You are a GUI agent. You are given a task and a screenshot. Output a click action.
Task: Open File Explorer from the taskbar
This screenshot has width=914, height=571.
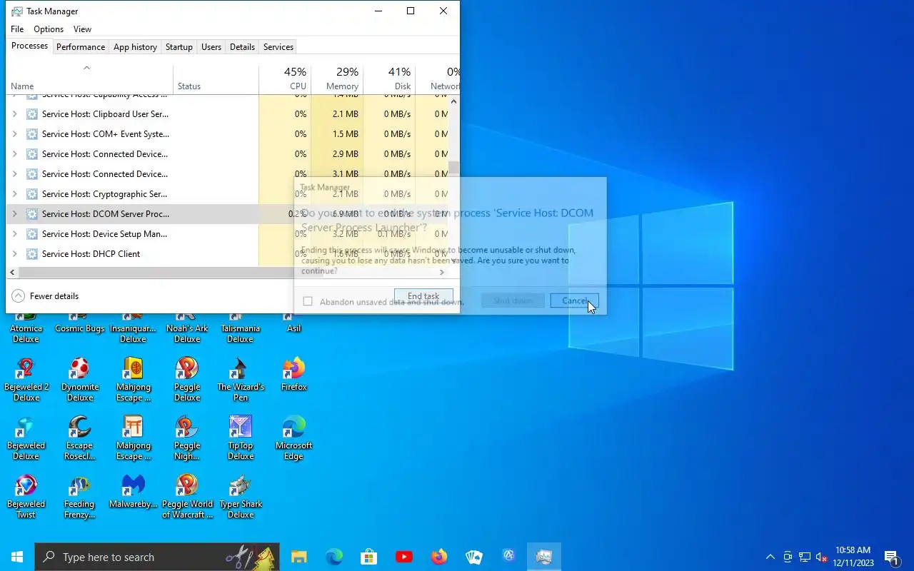(298, 557)
